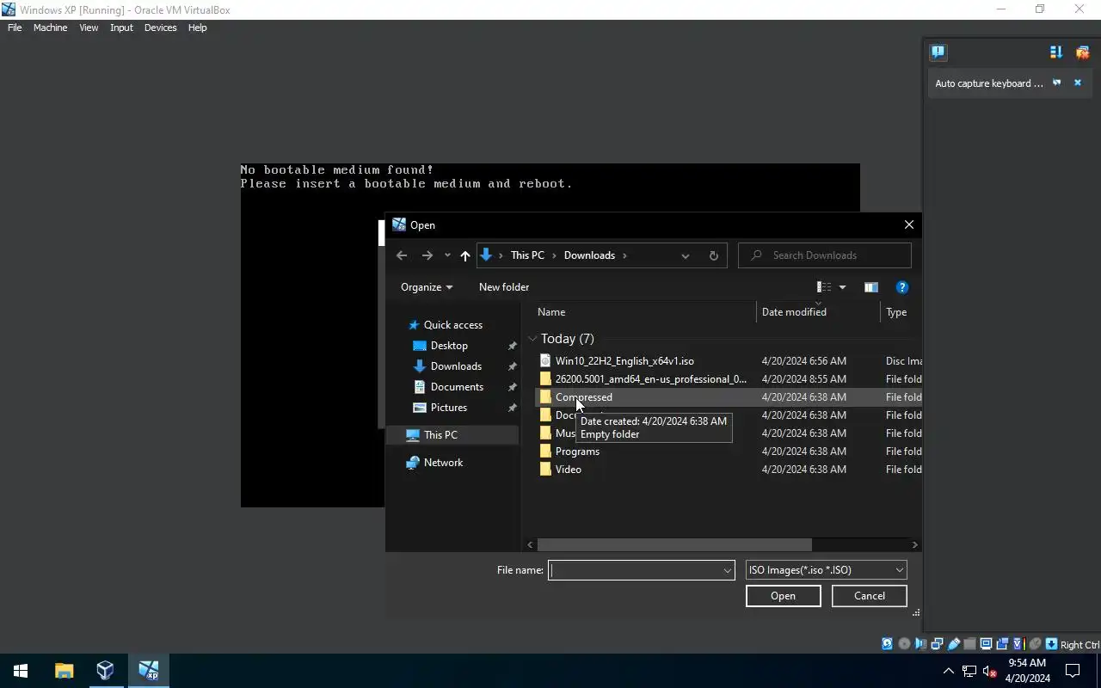This screenshot has height=688, width=1101.
Task: Click the mouse integration status icon
Action: [1035, 644]
